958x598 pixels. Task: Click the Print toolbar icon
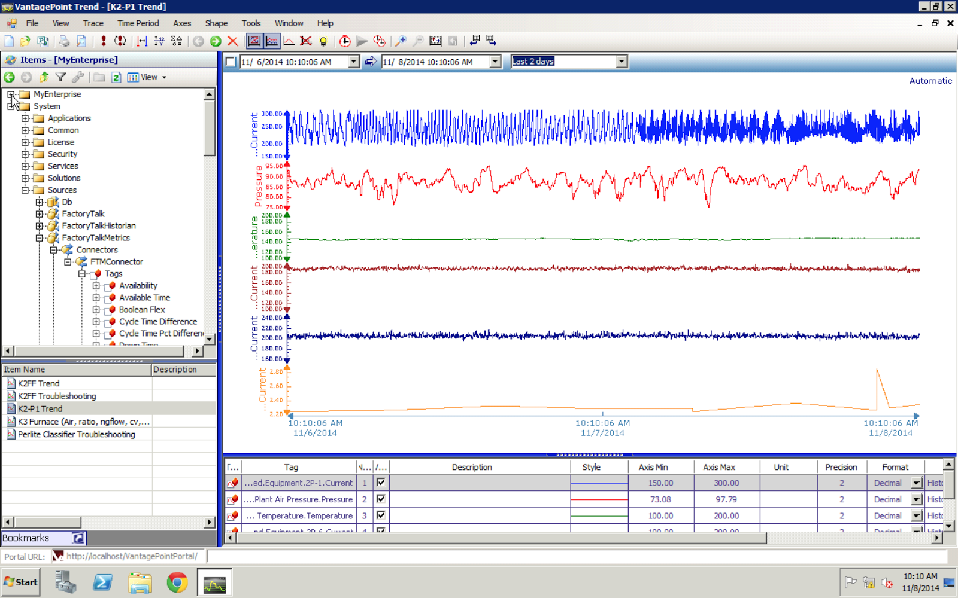64,41
